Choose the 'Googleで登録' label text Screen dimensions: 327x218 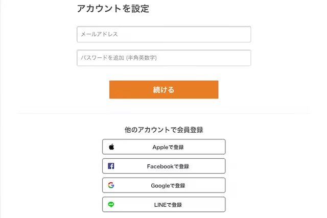click(168, 185)
